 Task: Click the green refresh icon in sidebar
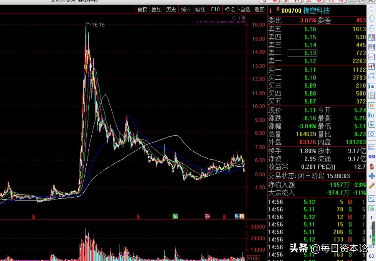(371, 208)
